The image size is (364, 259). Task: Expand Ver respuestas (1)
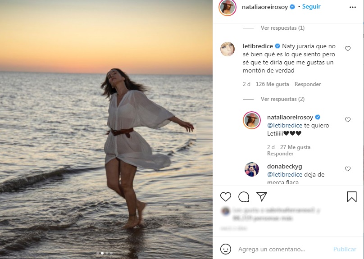click(x=282, y=28)
